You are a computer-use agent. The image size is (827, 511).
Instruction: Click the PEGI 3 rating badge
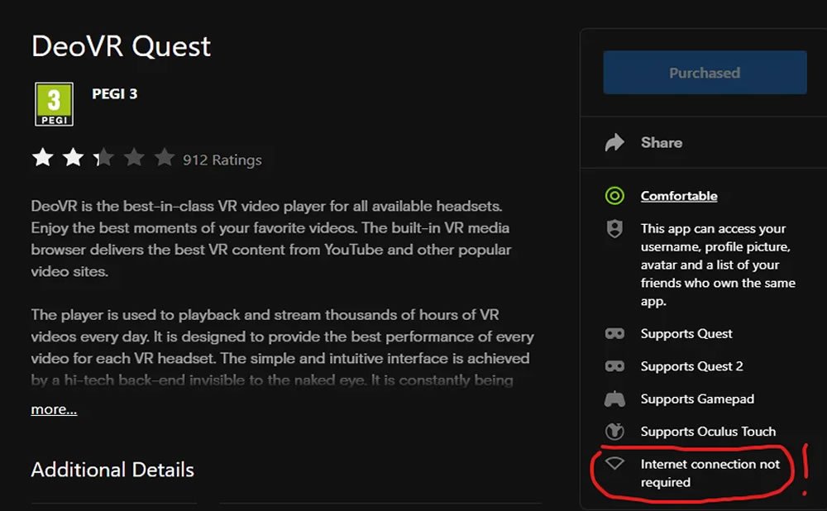(x=54, y=104)
